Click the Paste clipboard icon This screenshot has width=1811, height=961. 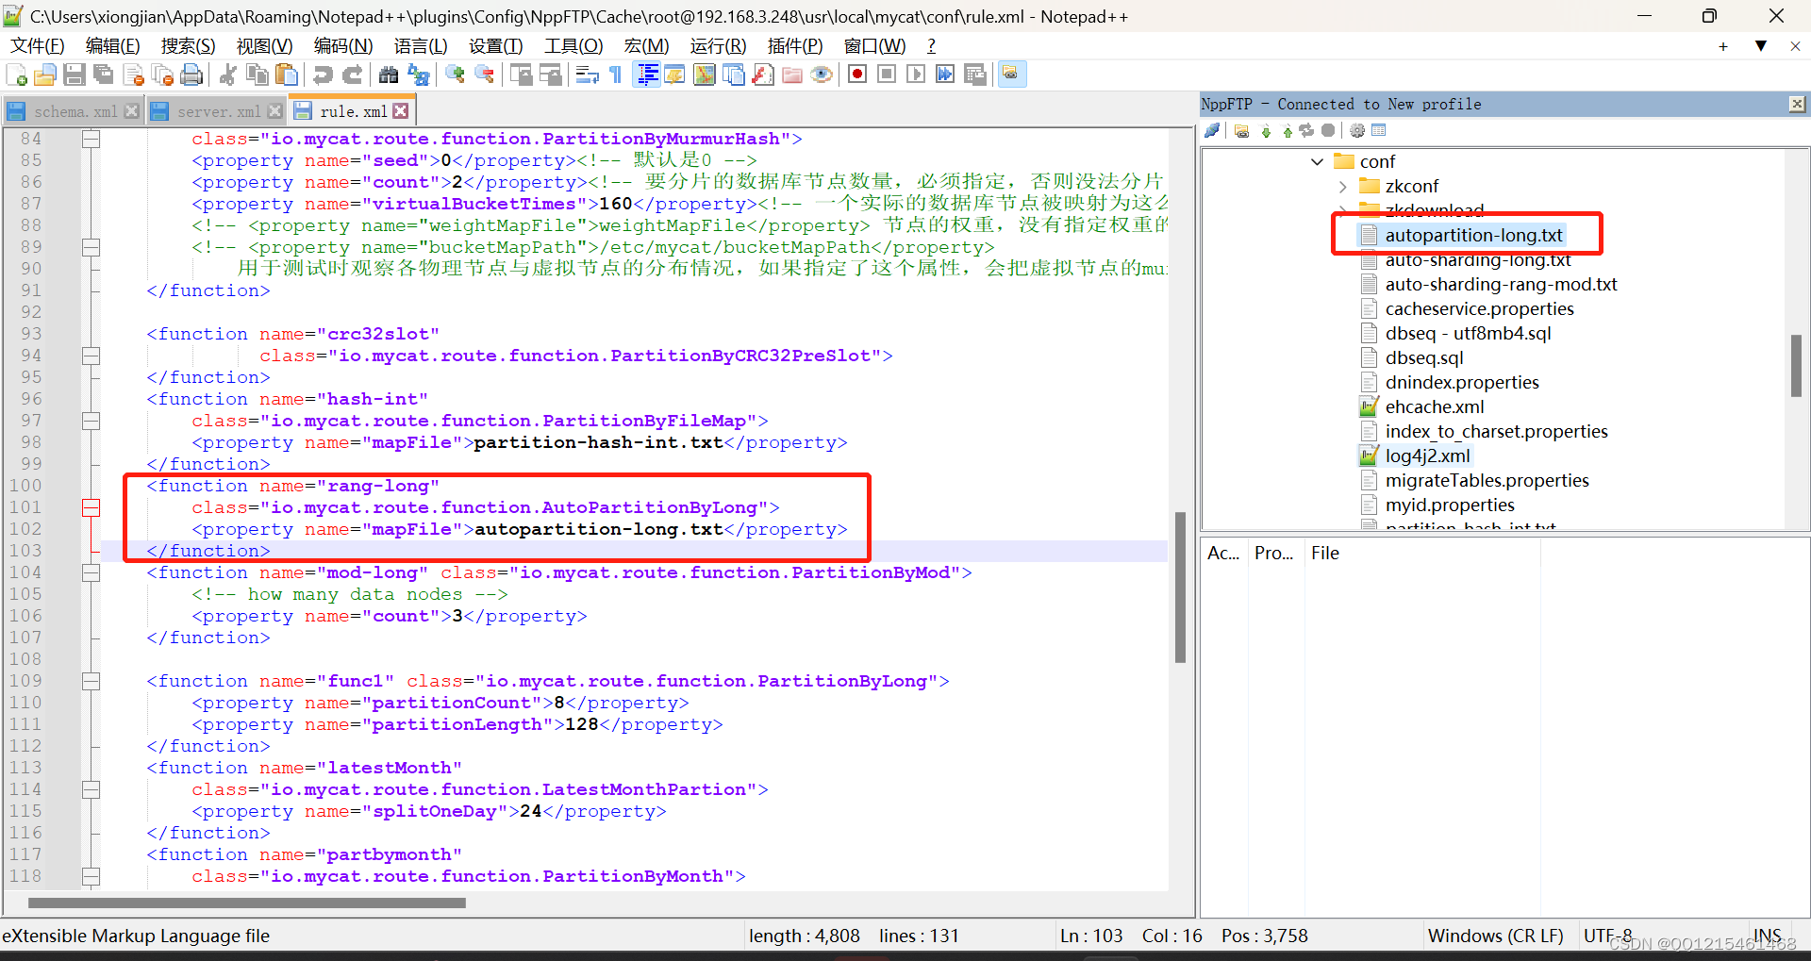(x=287, y=75)
